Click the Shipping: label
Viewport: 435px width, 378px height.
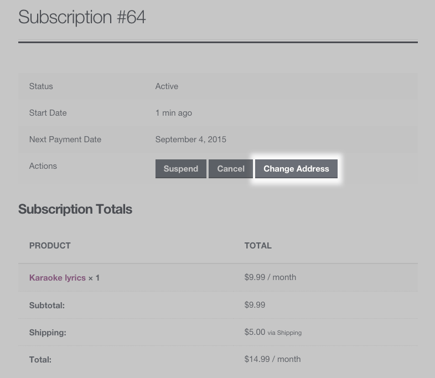point(48,333)
